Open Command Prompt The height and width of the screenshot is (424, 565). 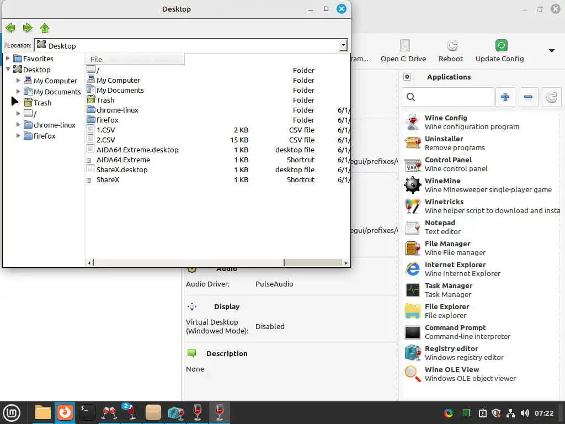coord(481,332)
